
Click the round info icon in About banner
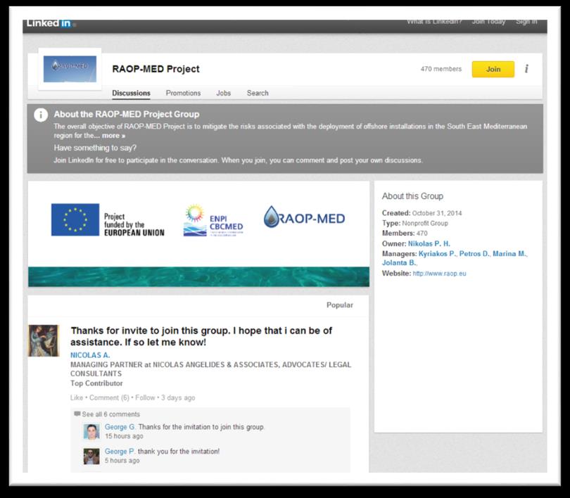coord(41,115)
